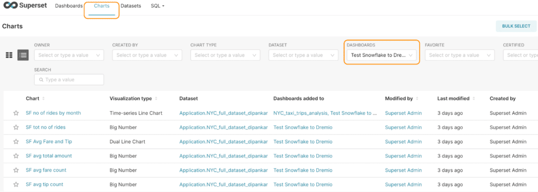Click the Superset logo icon

coord(10,6)
